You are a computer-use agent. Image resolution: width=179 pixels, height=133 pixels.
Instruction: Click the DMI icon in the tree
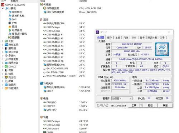tap(10, 19)
